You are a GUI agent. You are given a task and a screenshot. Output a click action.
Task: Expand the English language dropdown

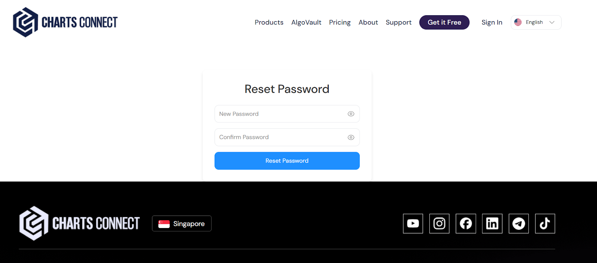point(536,22)
